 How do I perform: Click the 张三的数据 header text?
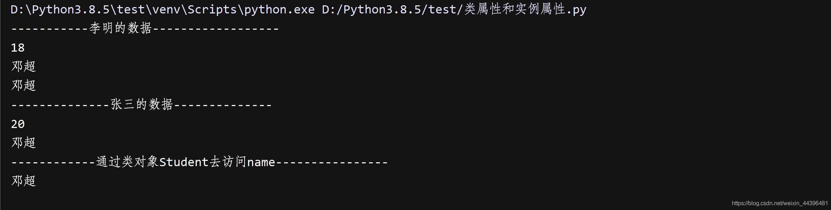click(x=142, y=105)
